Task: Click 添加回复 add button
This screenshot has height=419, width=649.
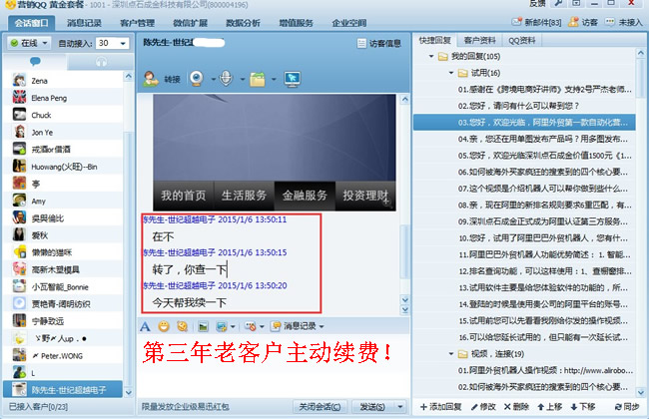Action: coord(440,407)
